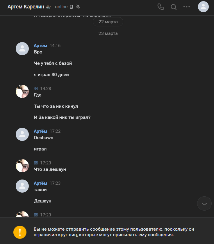Click the photo avatar beside 'Что за дешаун'
Screen dimensions: 214x244
(22, 166)
